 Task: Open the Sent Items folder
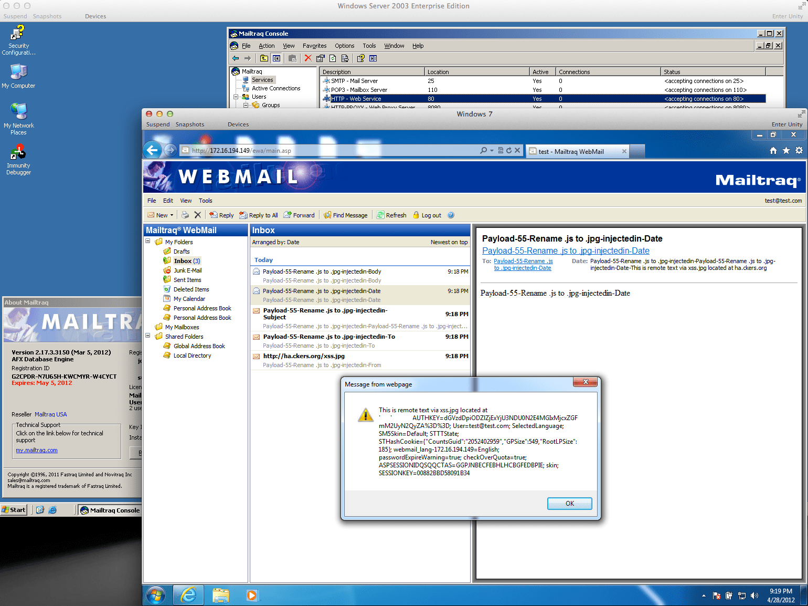[x=187, y=280]
